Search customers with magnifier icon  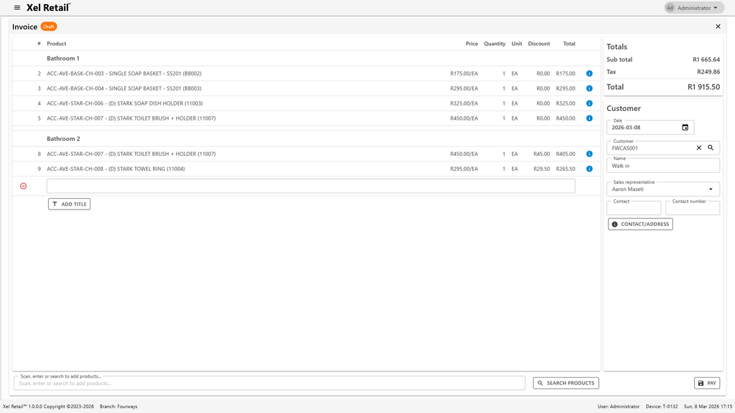(710, 148)
